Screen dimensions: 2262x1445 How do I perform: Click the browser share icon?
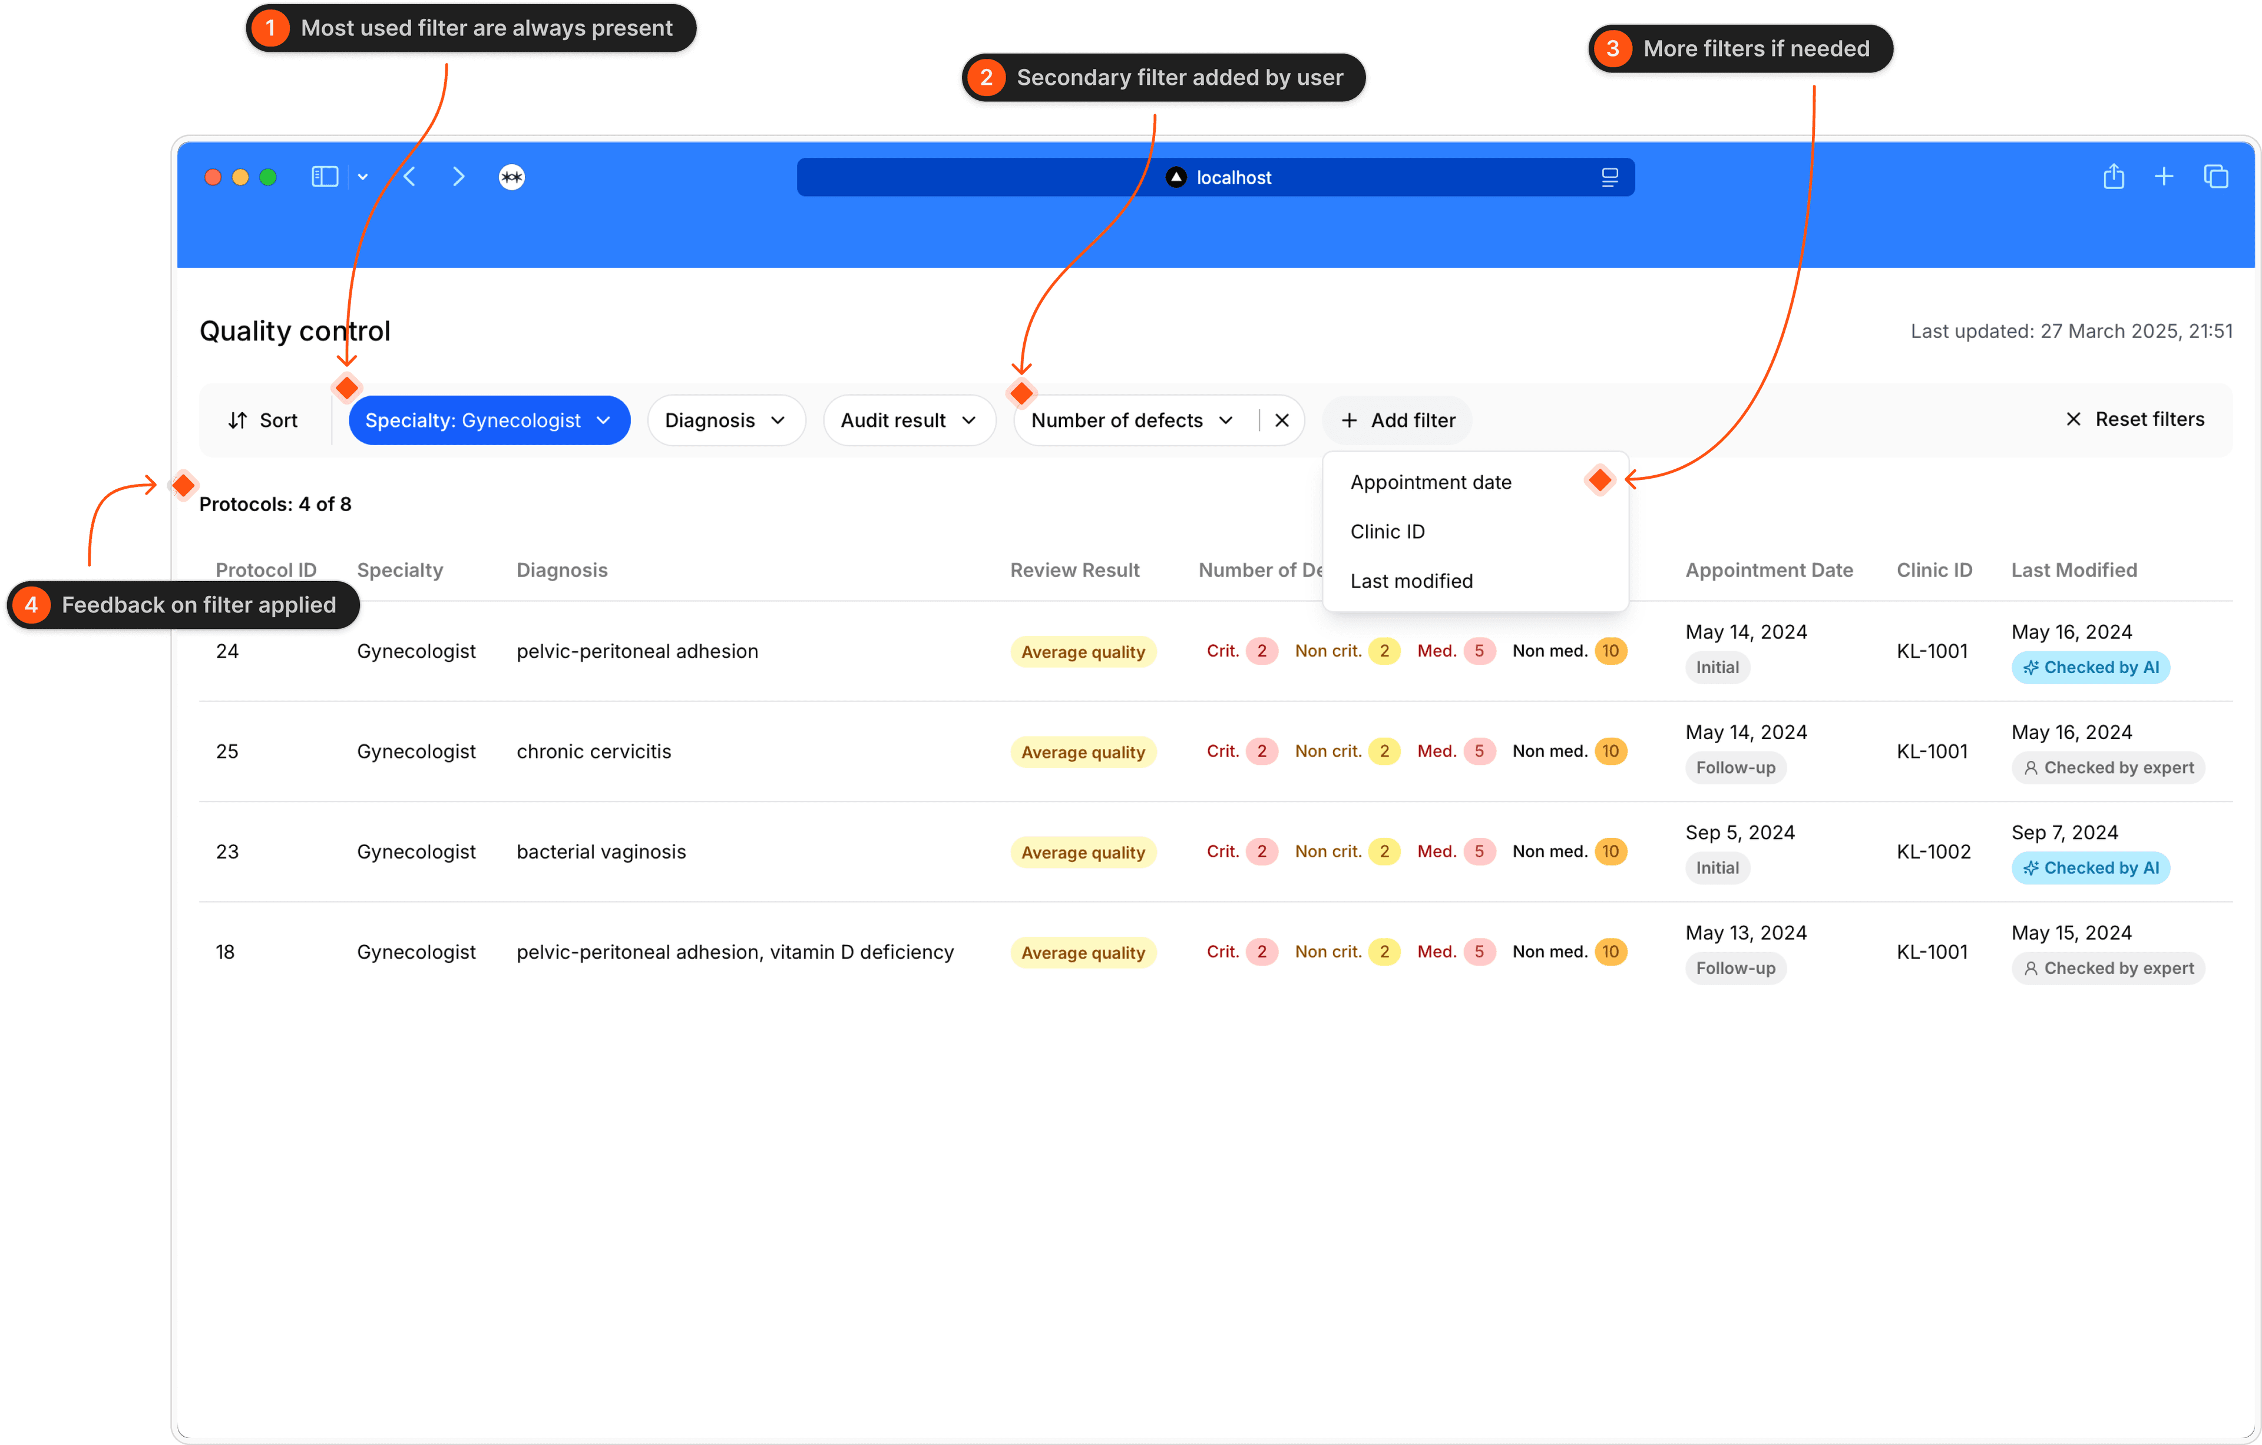[2114, 177]
